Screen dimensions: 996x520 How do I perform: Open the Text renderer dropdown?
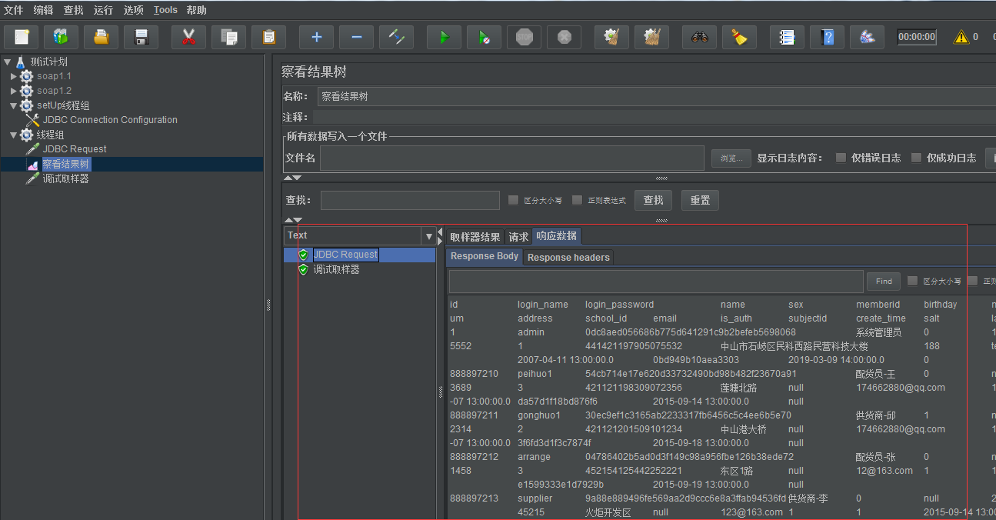pyautogui.click(x=428, y=236)
